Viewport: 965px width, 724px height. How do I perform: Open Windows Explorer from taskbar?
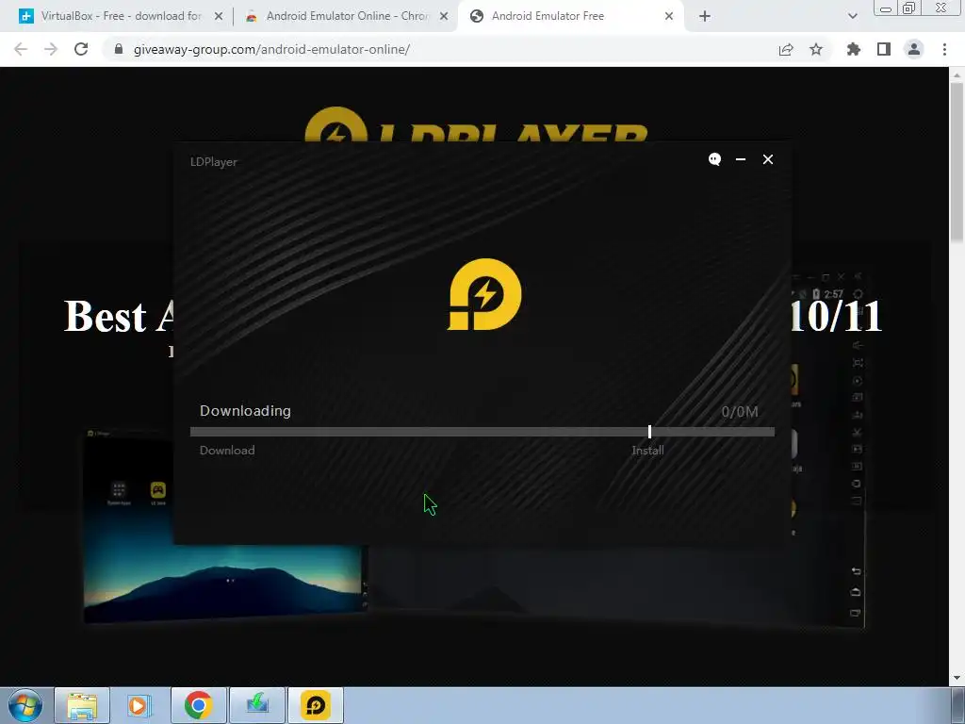pos(82,705)
